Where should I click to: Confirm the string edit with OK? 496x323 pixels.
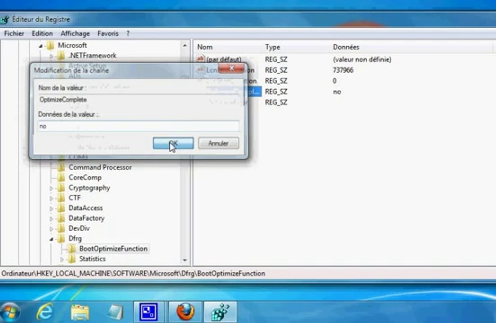pos(173,143)
